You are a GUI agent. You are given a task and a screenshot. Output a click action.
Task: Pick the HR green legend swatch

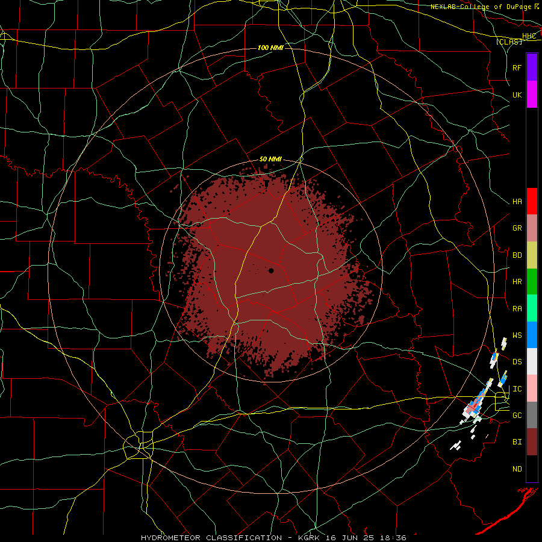click(532, 281)
